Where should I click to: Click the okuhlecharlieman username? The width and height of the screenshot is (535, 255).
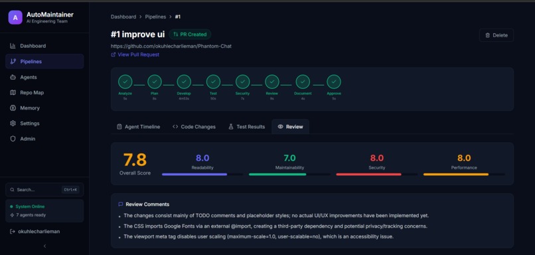click(38, 232)
